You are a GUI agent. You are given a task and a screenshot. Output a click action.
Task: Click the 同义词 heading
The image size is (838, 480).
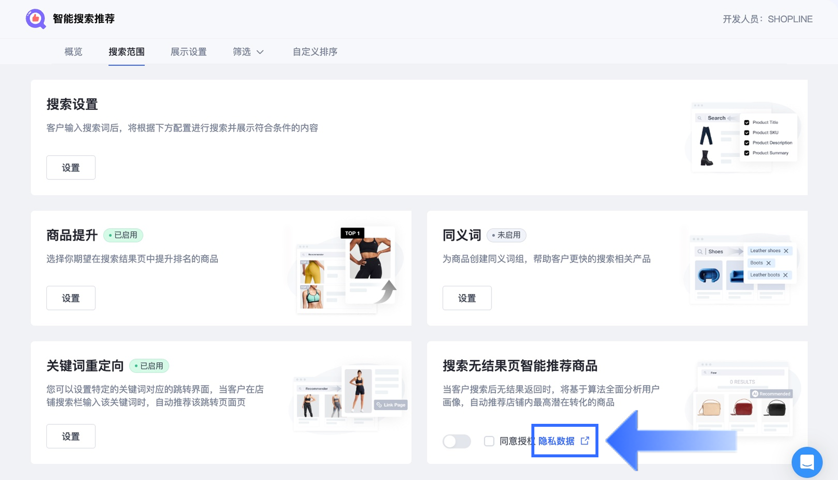(462, 235)
